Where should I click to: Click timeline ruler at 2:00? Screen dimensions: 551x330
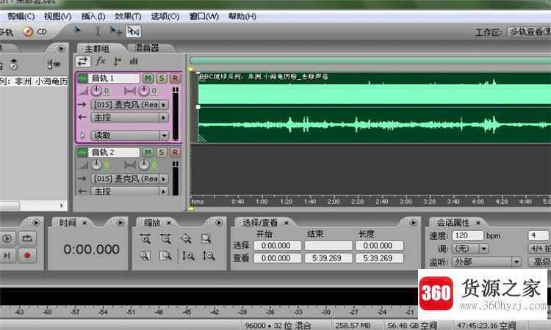[334, 201]
